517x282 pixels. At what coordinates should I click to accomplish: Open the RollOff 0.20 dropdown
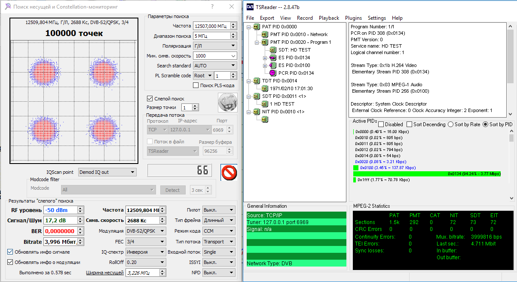pos(145,262)
